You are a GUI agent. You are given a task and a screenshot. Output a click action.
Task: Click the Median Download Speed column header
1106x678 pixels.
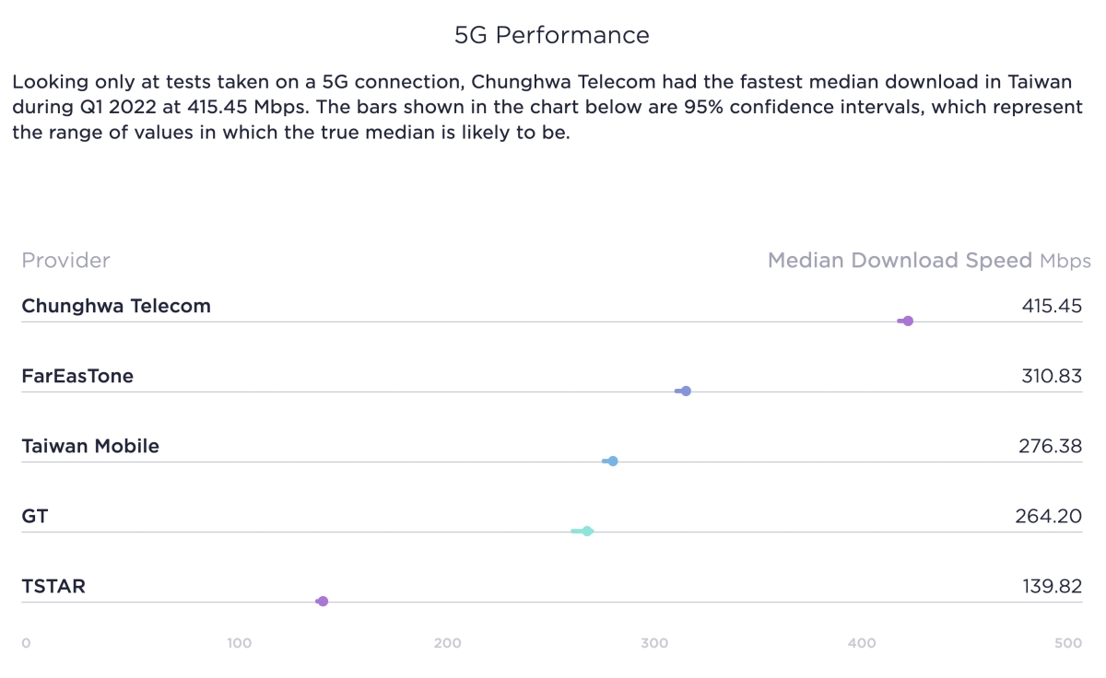(x=900, y=261)
